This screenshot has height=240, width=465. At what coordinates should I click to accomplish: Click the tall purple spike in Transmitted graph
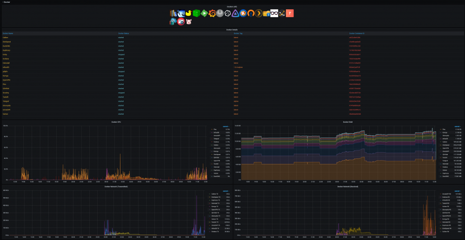pyautogui.click(x=197, y=214)
